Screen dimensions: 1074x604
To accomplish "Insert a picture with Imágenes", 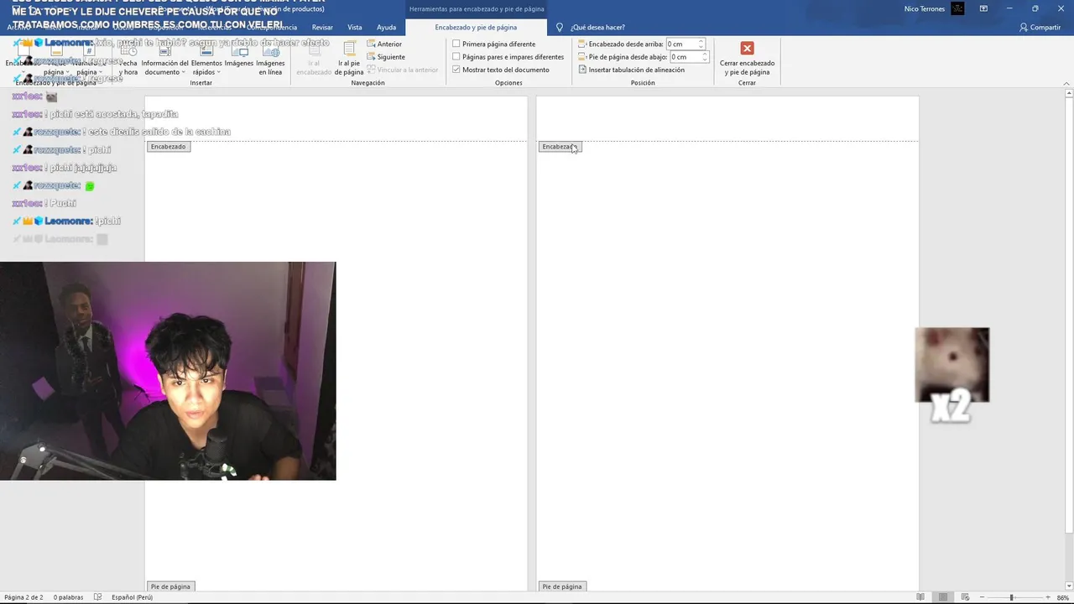I will tap(239, 55).
